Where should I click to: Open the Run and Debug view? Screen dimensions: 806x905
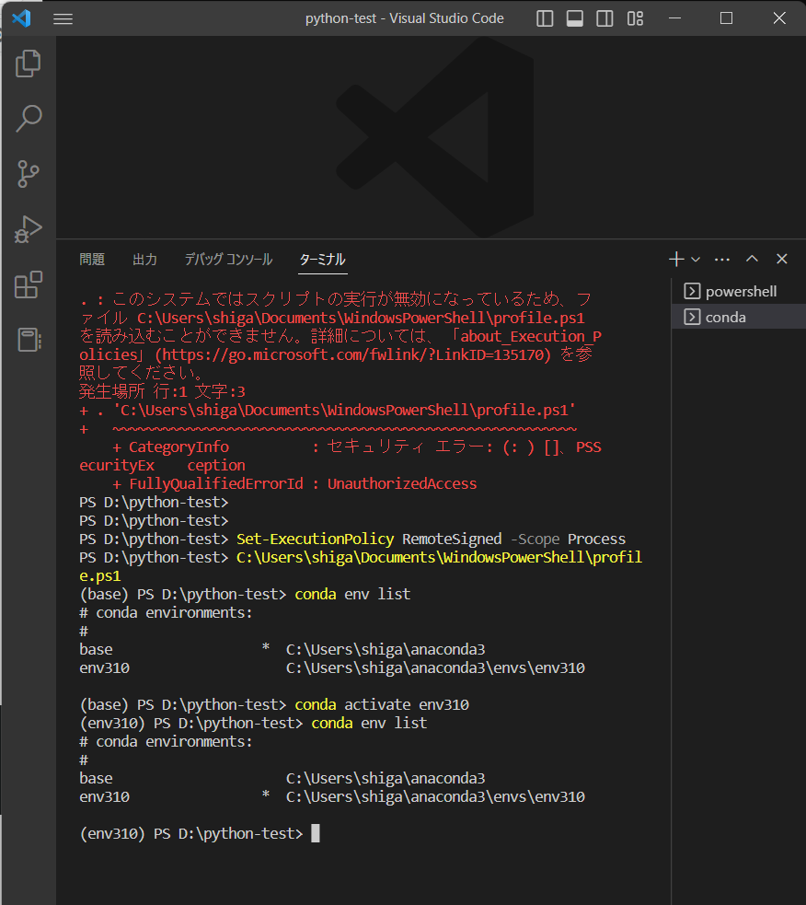(x=28, y=230)
